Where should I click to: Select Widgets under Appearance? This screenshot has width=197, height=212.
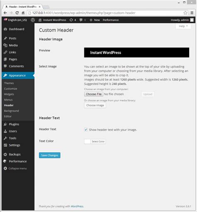(x=9, y=94)
